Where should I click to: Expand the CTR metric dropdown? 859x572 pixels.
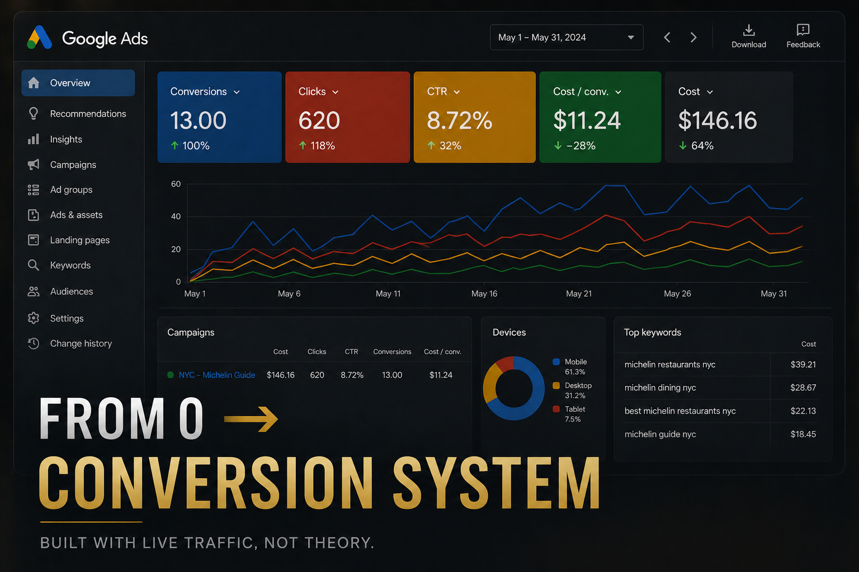(x=456, y=92)
